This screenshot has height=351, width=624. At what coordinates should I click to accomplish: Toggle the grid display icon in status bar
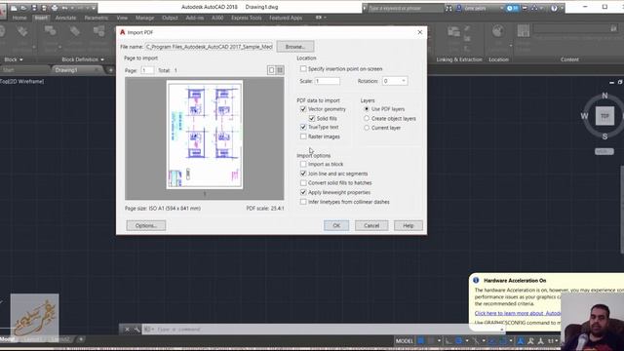420,341
